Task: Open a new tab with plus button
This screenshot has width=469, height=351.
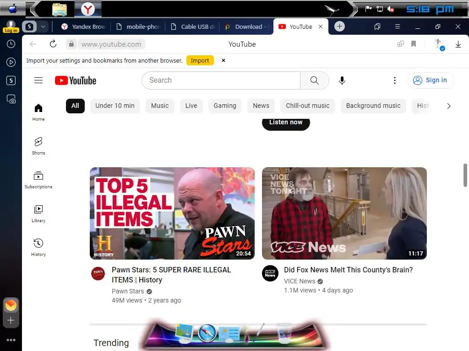Action: [339, 27]
